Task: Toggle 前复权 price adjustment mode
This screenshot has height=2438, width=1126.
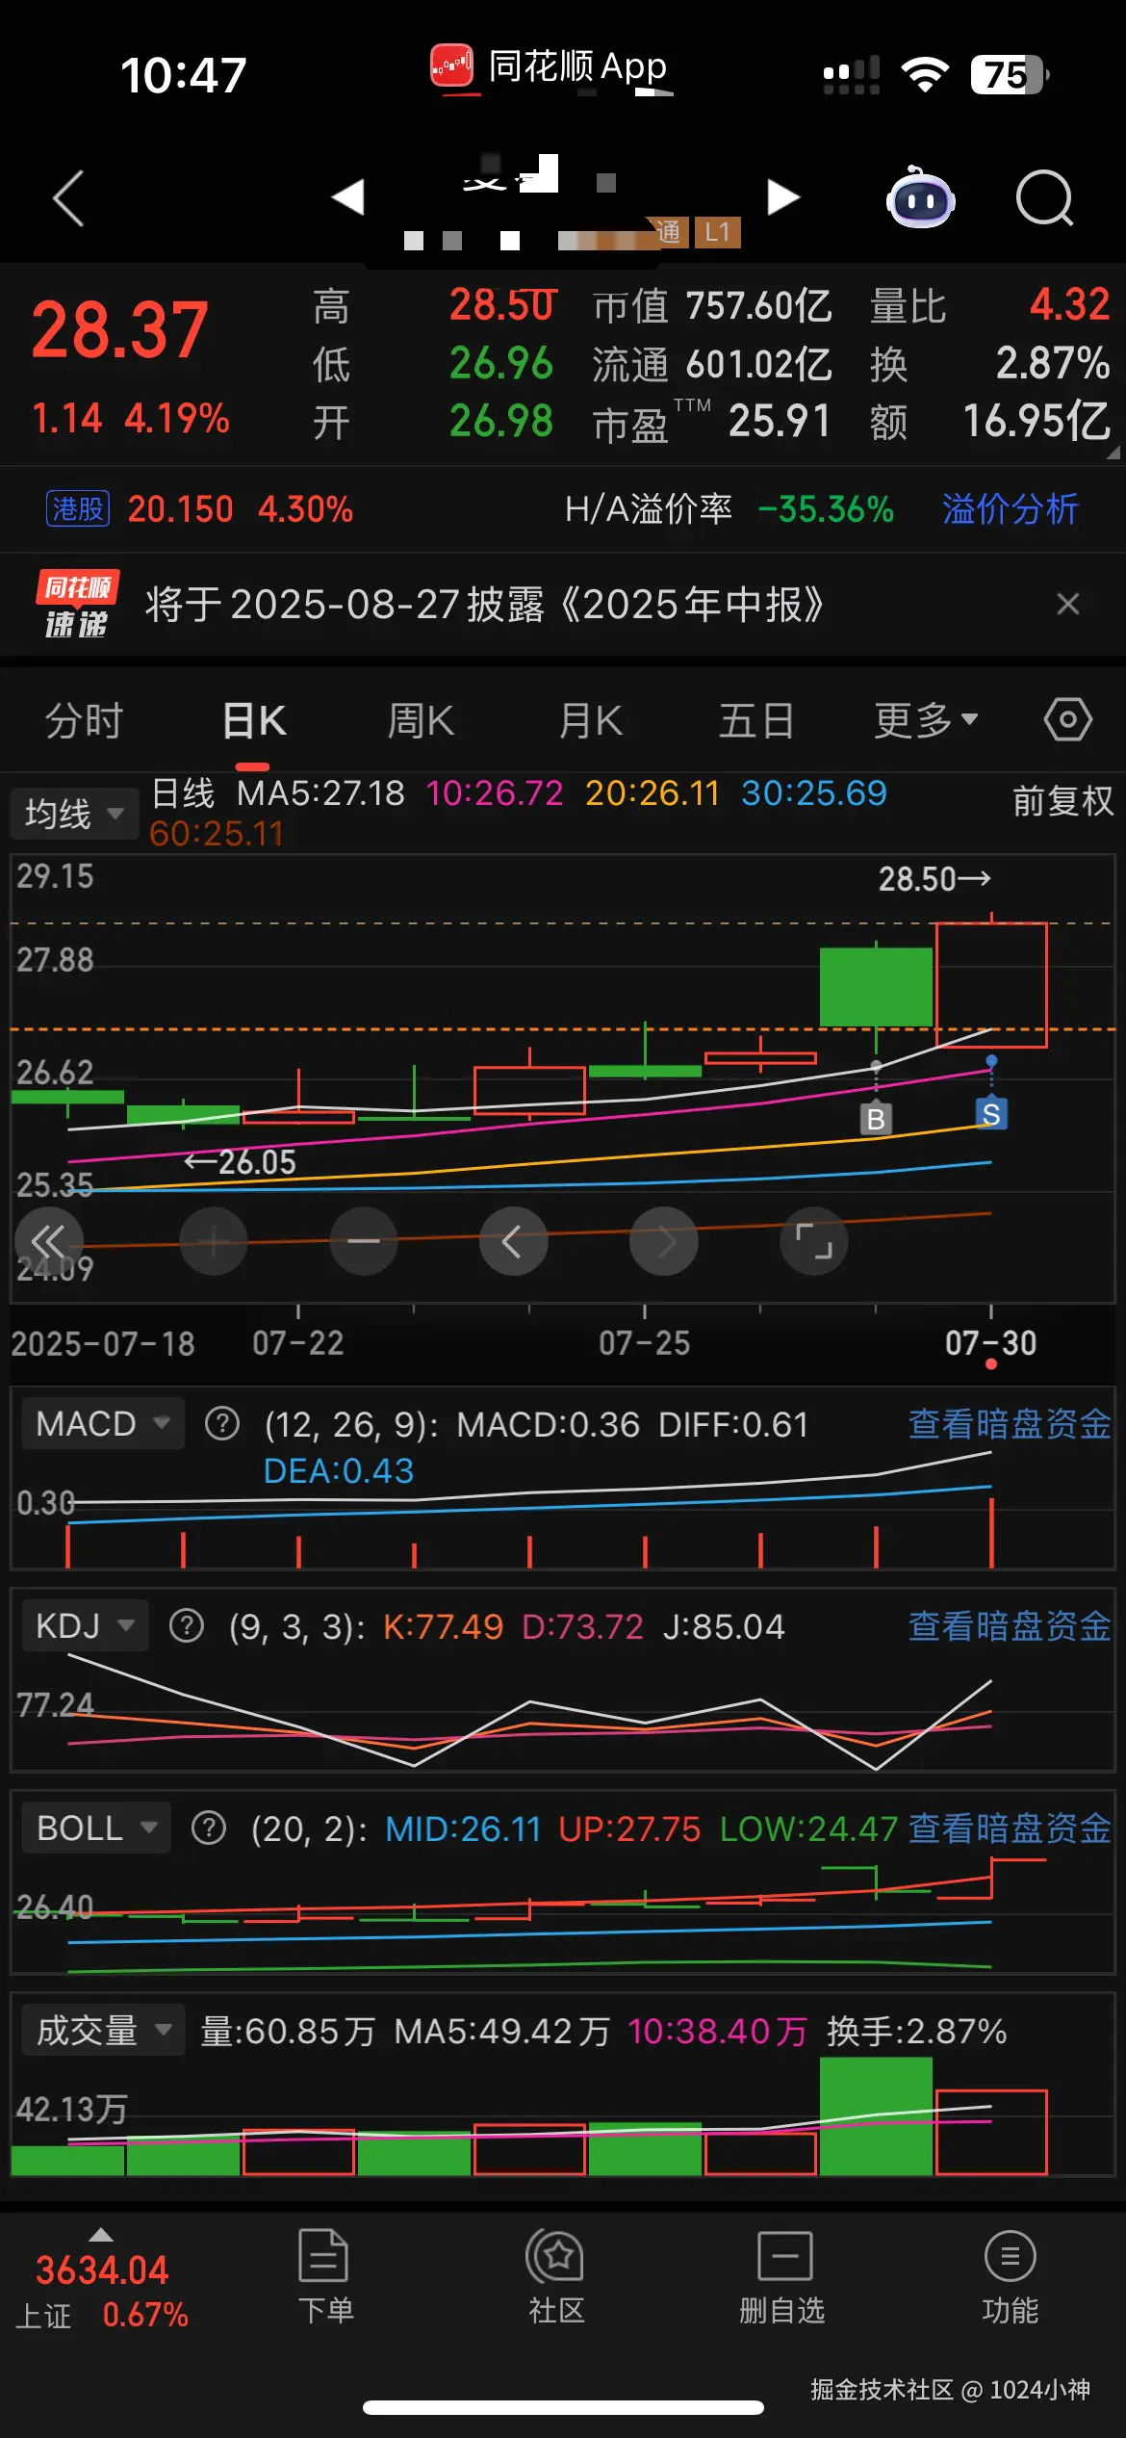Action: tap(1062, 801)
